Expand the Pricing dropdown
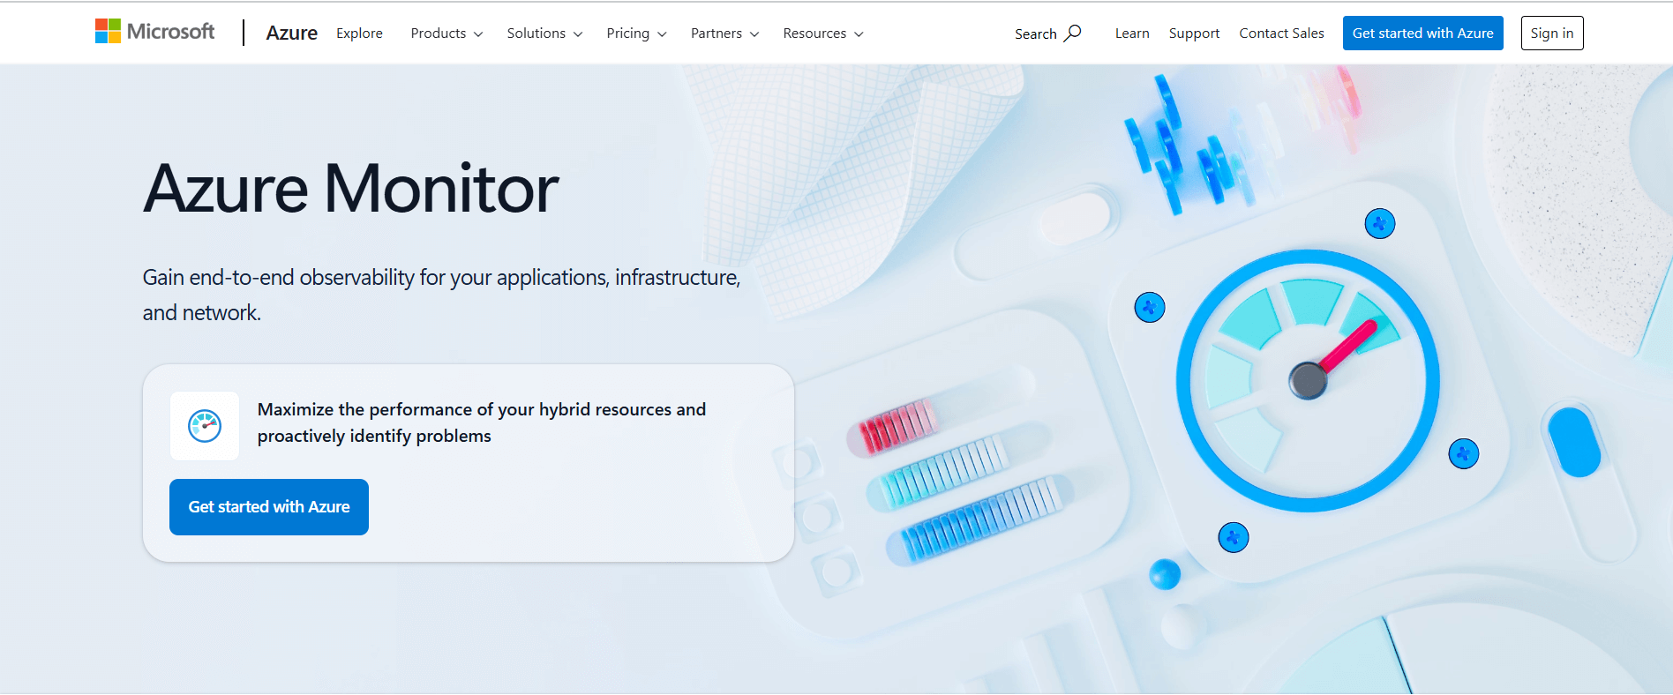Viewport: 1673px width, 695px height. 636,34
